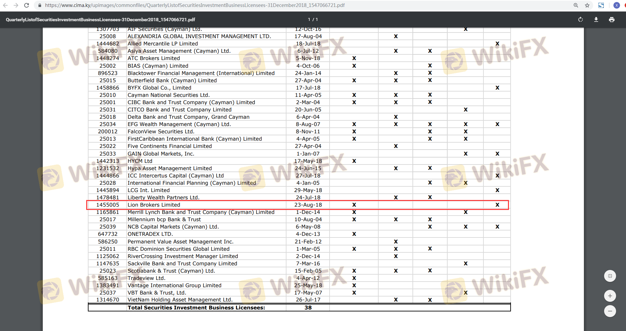Click the total count value 38
The image size is (626, 331).
[308, 308]
